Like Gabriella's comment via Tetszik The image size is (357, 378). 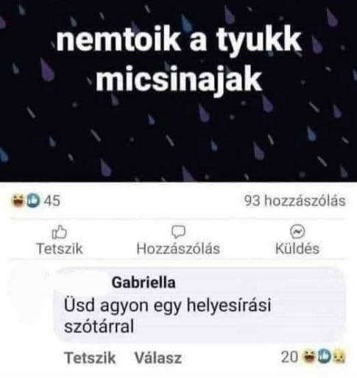click(90, 357)
